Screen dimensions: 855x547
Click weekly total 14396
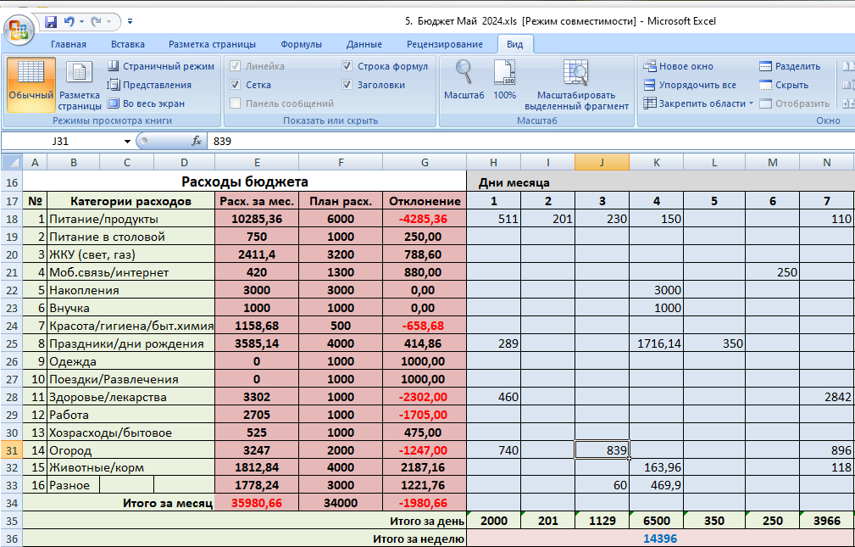[x=660, y=539]
